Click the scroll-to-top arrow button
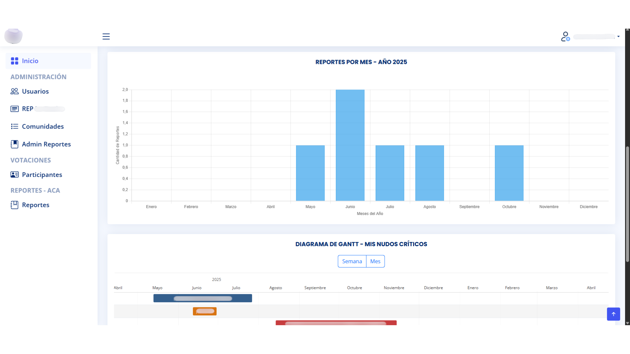The width and height of the screenshot is (630, 354). [x=613, y=314]
